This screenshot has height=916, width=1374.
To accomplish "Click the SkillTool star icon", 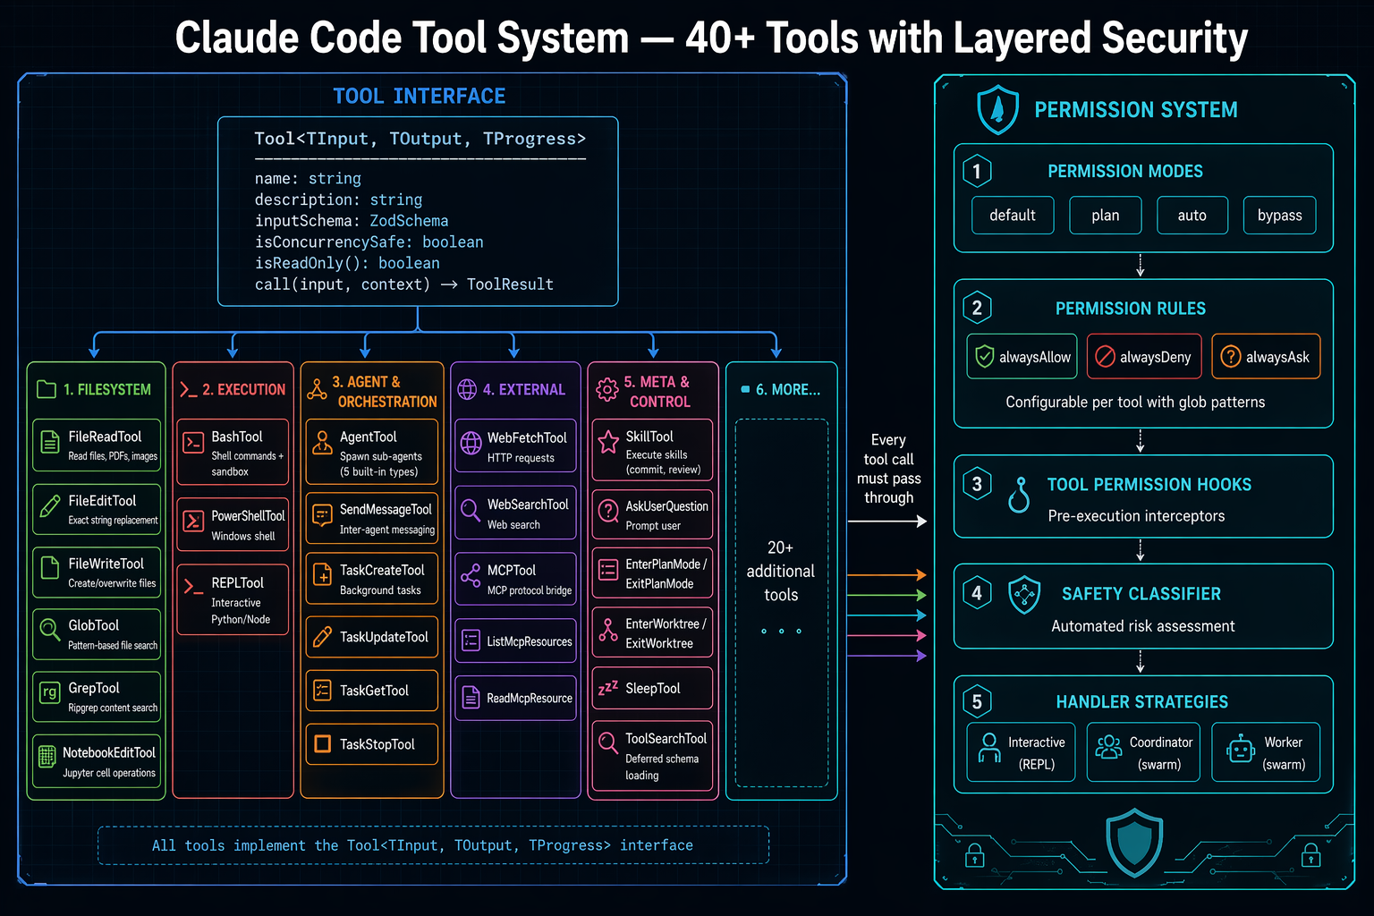I will [608, 442].
